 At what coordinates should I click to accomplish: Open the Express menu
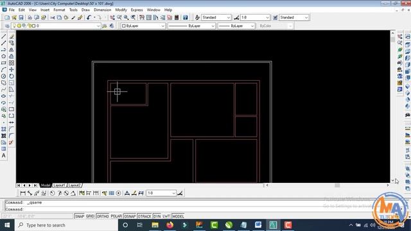point(137,10)
